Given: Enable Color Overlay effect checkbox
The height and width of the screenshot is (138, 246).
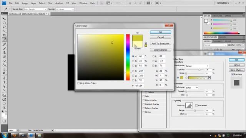Looking at the screenshot, I should (x=143, y=100).
